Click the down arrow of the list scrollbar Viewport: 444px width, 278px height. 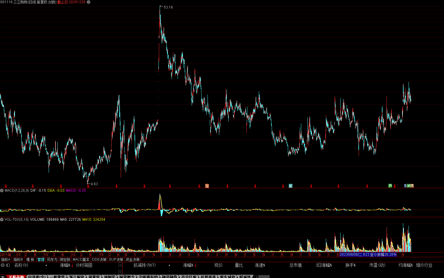point(120,272)
